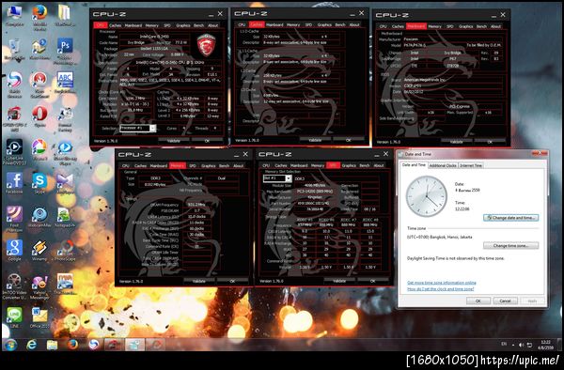Open Memory tab in the Caches-tab CPU-Z window

[293, 24]
